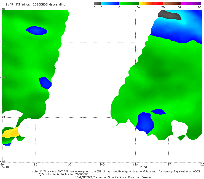Click the color bar label '5'

point(101,7)
